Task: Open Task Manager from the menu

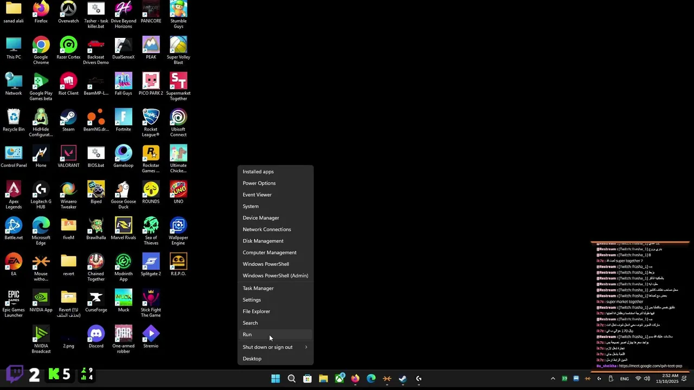Action: click(x=275, y=288)
